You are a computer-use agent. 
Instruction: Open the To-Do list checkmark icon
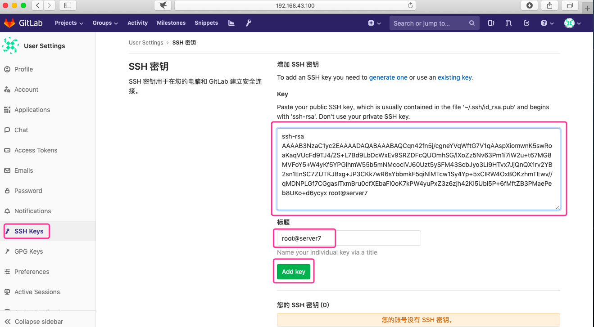tap(526, 23)
